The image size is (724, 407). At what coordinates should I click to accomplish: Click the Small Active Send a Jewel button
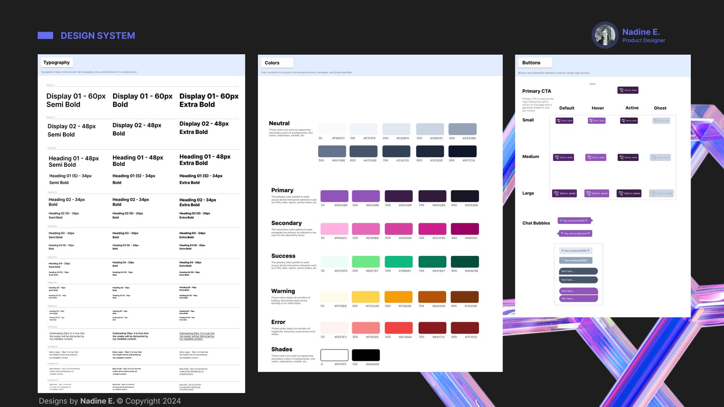(629, 121)
